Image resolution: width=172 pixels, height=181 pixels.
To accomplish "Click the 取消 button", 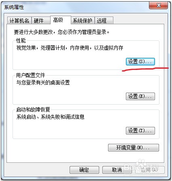I will pos(117,170).
